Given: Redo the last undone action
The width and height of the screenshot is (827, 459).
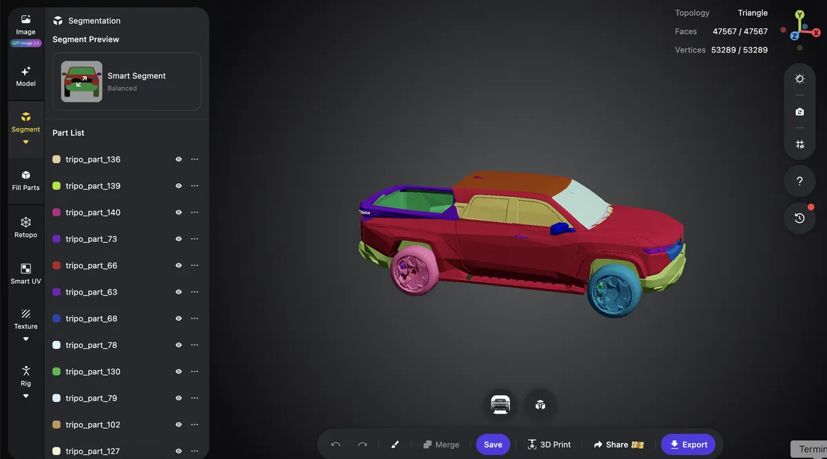Looking at the screenshot, I should pos(363,445).
